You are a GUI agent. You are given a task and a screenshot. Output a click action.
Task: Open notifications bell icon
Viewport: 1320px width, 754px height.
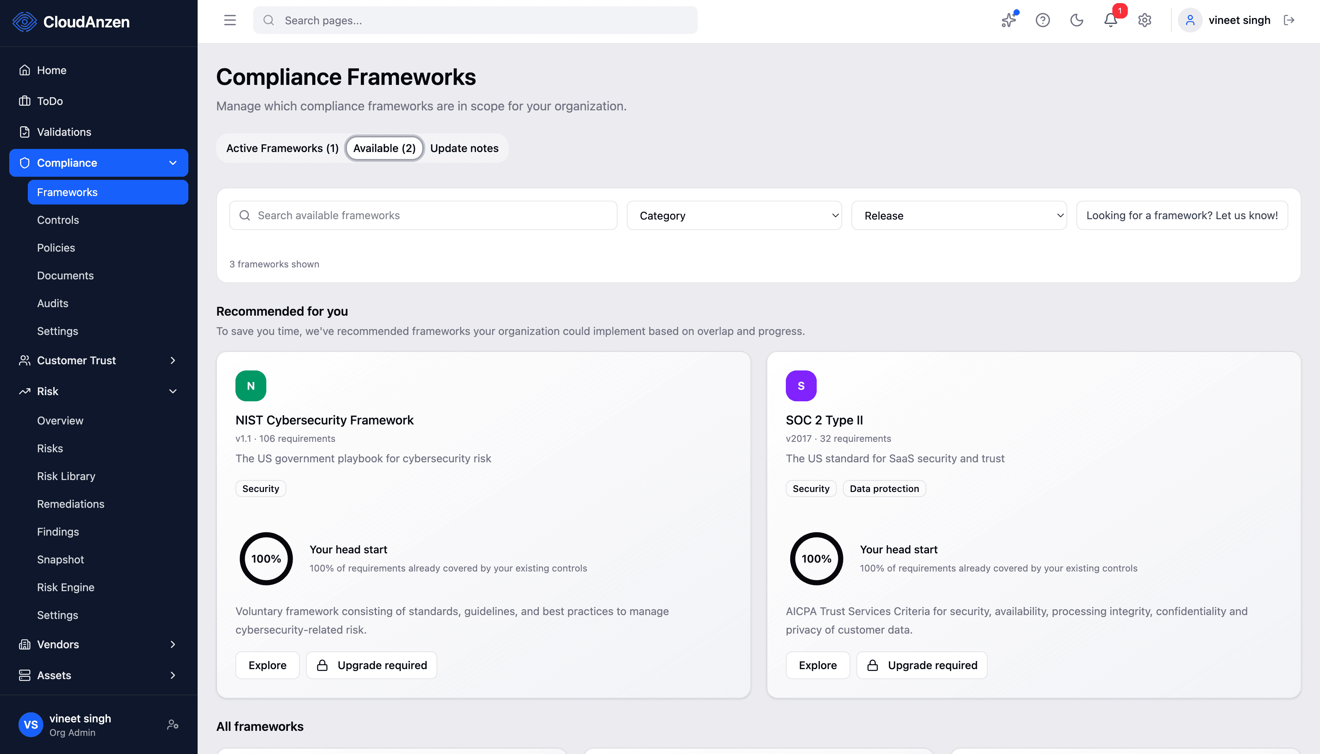pyautogui.click(x=1110, y=20)
